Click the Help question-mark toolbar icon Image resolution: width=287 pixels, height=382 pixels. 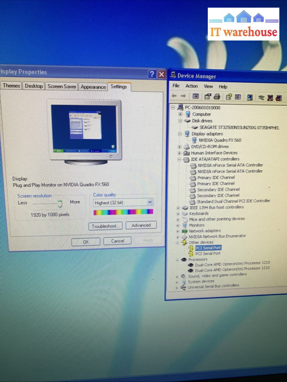click(x=229, y=97)
